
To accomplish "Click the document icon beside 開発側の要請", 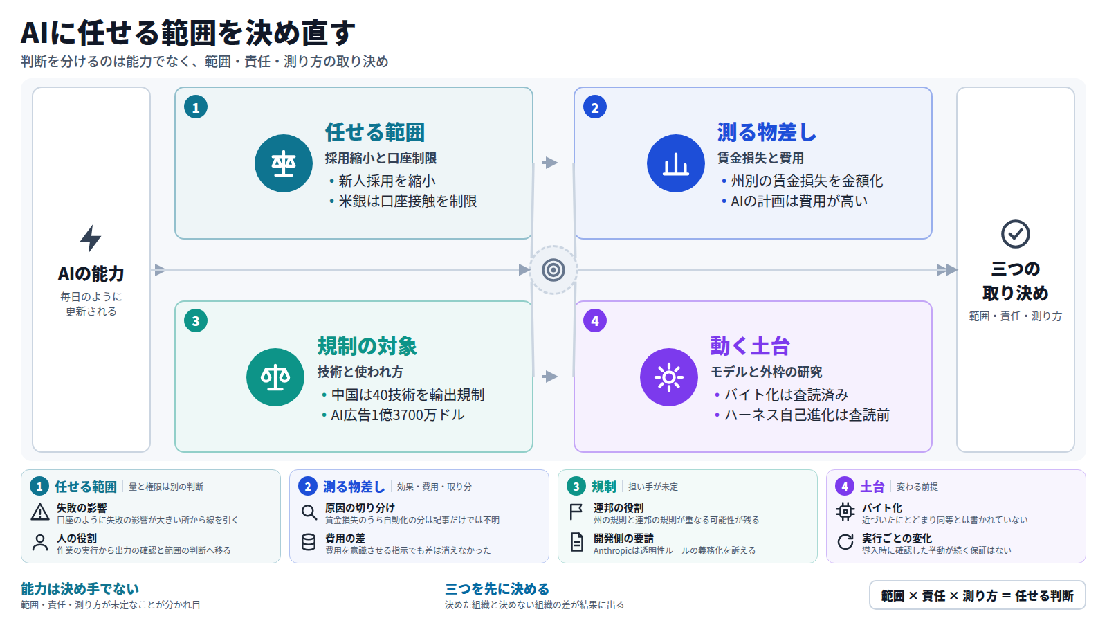I will coord(576,543).
